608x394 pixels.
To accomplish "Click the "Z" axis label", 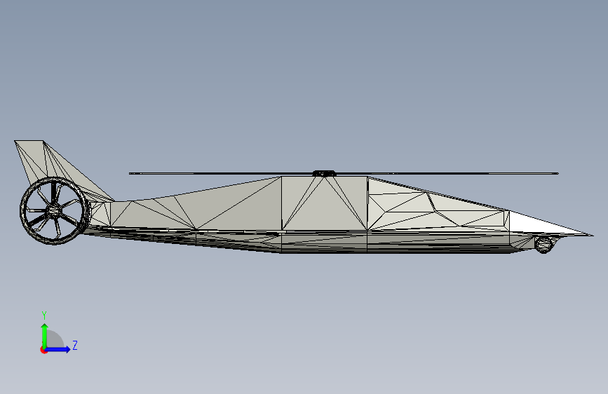I will click(75, 345).
